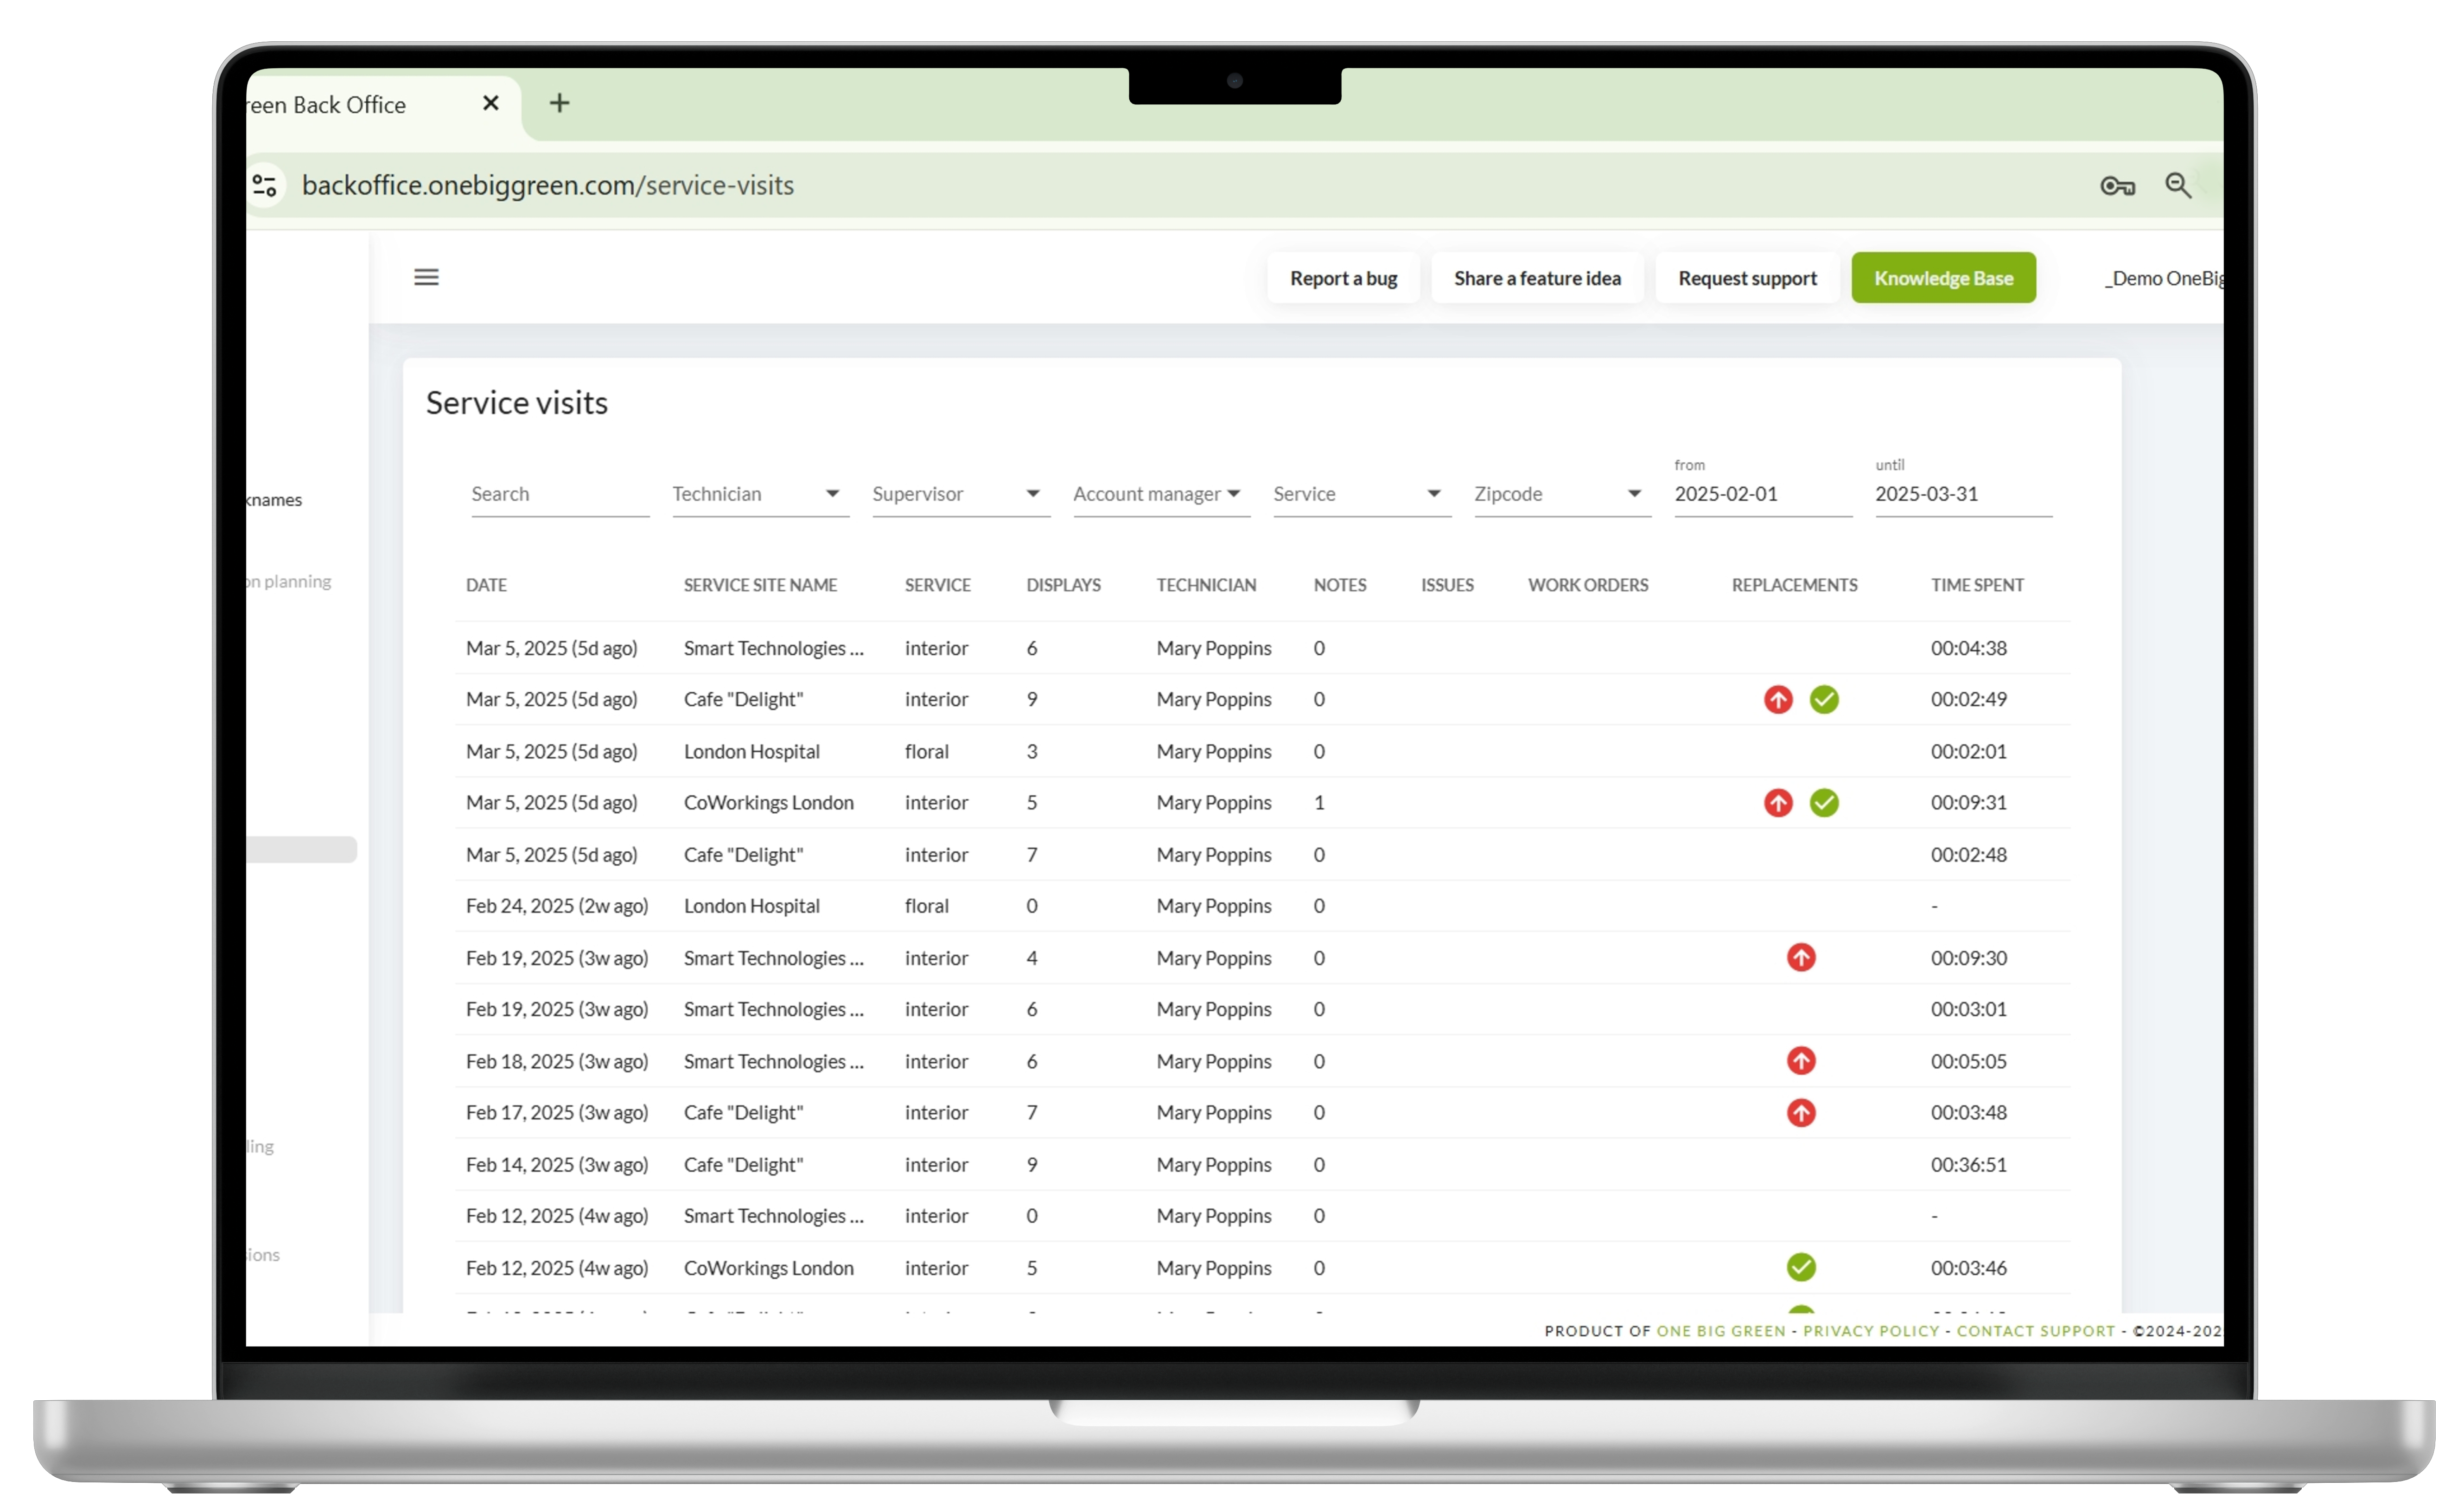Open the CONTACT SUPPORT link
The height and width of the screenshot is (1506, 2464).
click(2035, 1331)
